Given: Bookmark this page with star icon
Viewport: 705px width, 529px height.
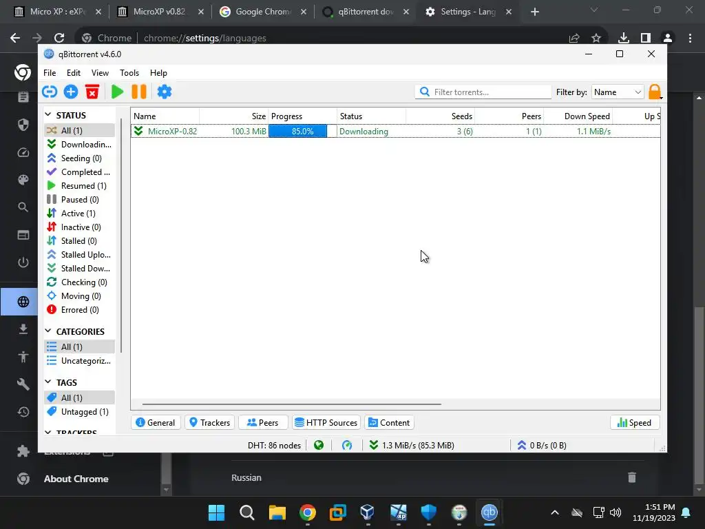Looking at the screenshot, I should click(596, 39).
